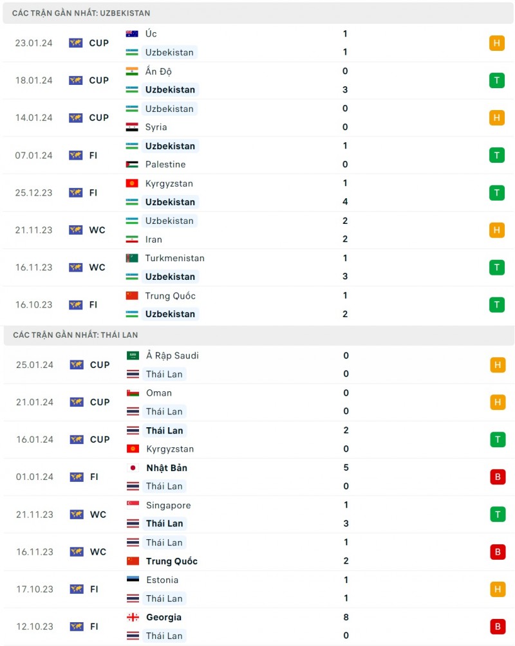The image size is (515, 646).
Task: Click the Saudi Arabia flag icon
Action: [x=133, y=355]
